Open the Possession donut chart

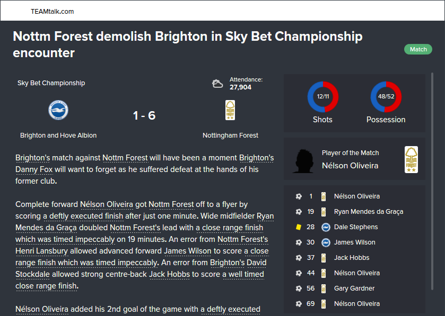[x=386, y=97]
